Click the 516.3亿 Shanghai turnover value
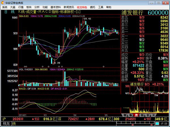Viewport: 170px width, 127px height. pos(49,119)
